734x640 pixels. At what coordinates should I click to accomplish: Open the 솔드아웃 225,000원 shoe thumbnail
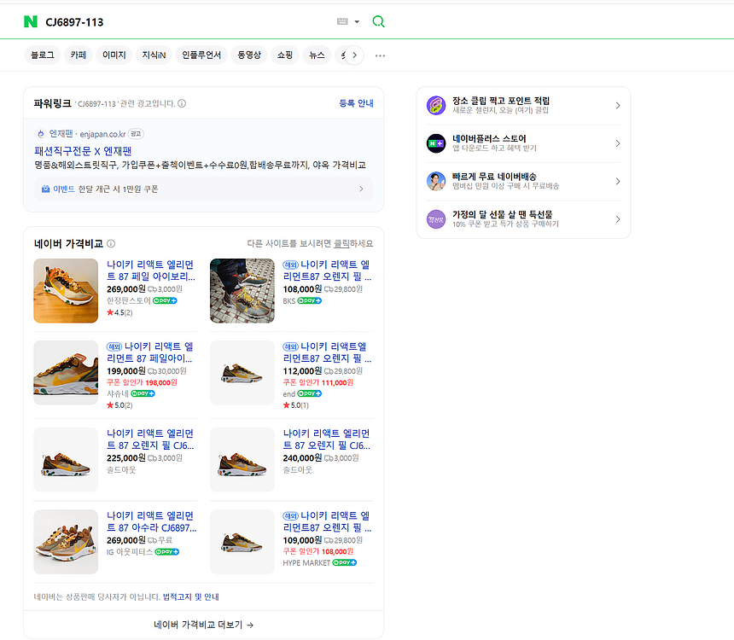click(x=66, y=460)
